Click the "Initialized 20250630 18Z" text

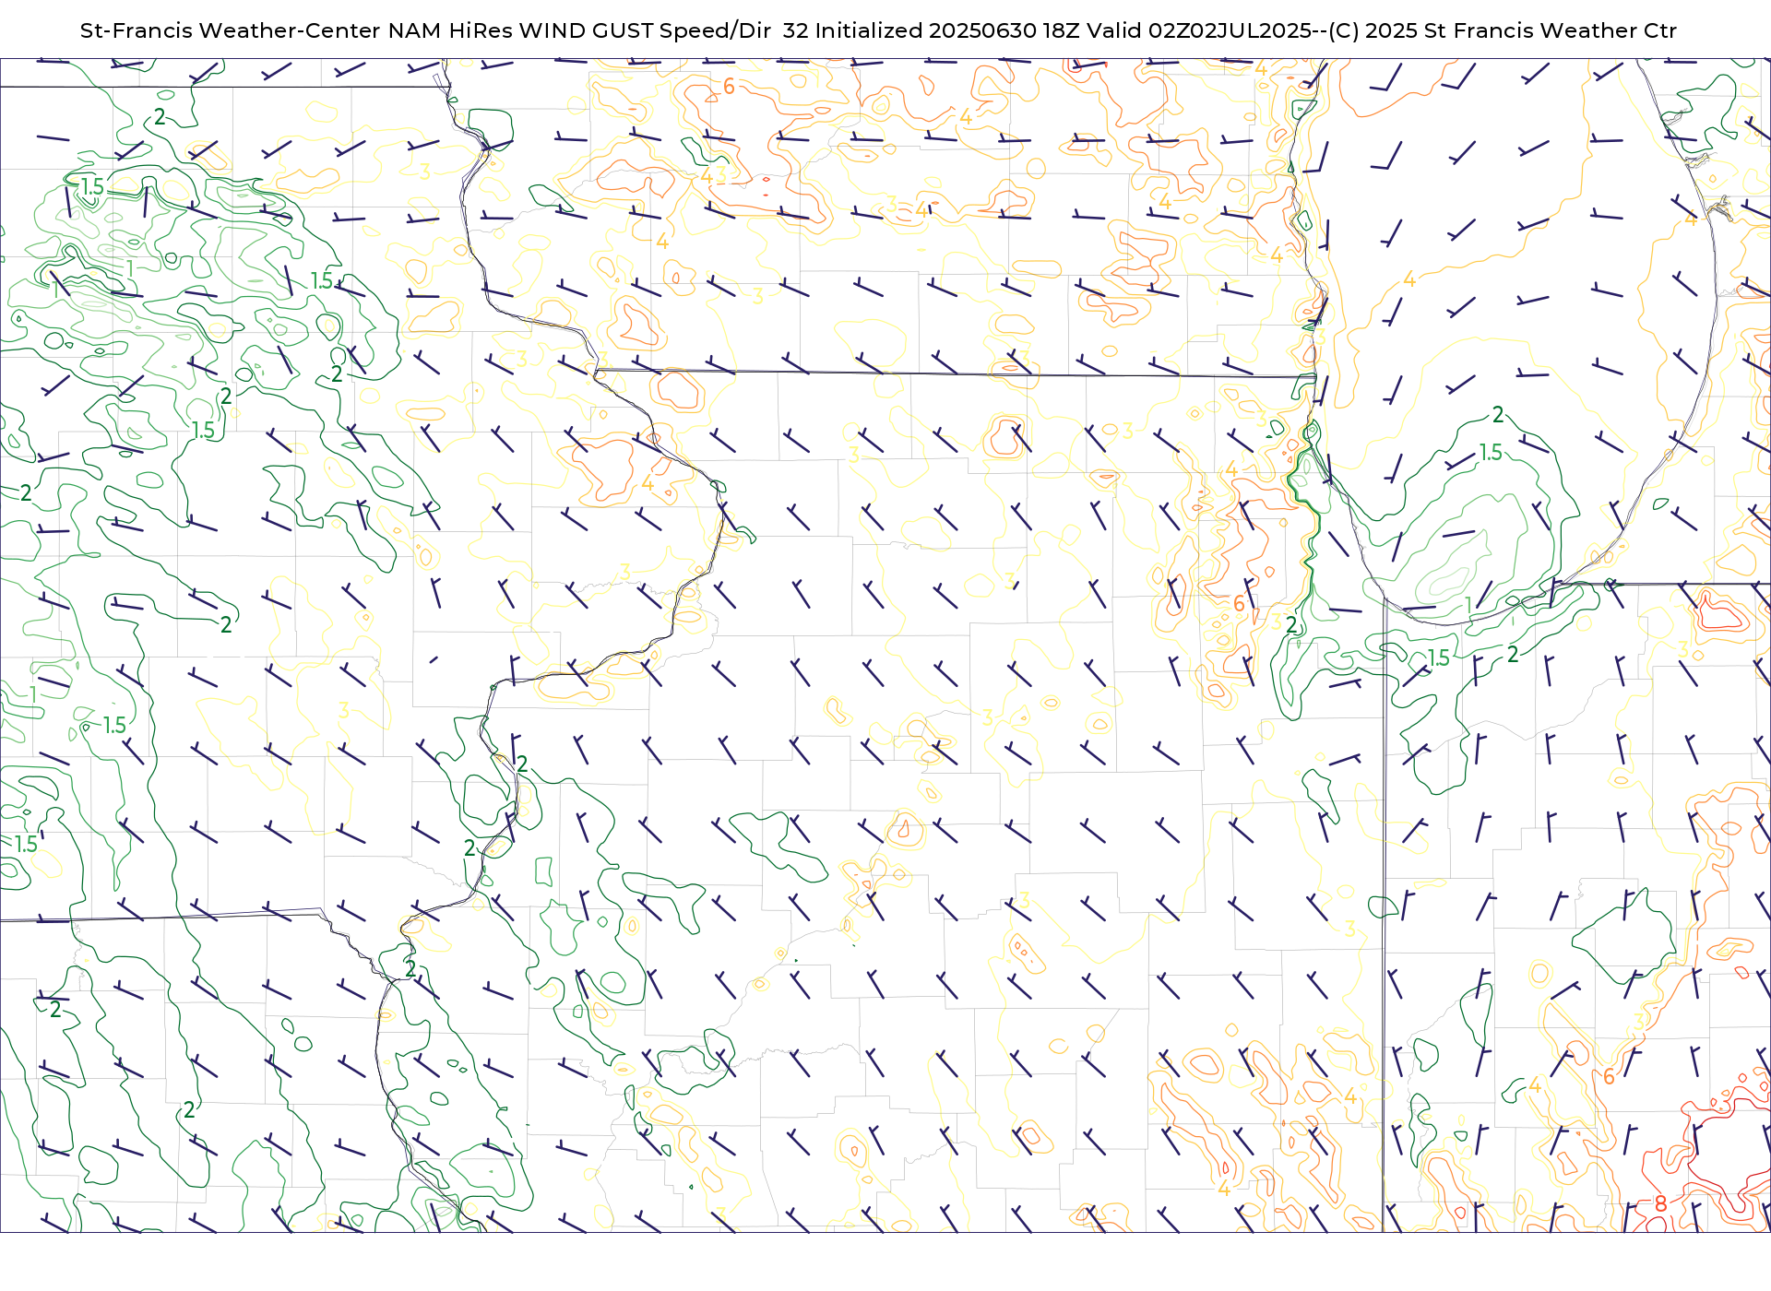pos(947,30)
